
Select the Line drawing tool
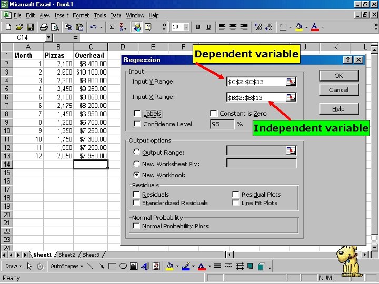tap(90, 266)
